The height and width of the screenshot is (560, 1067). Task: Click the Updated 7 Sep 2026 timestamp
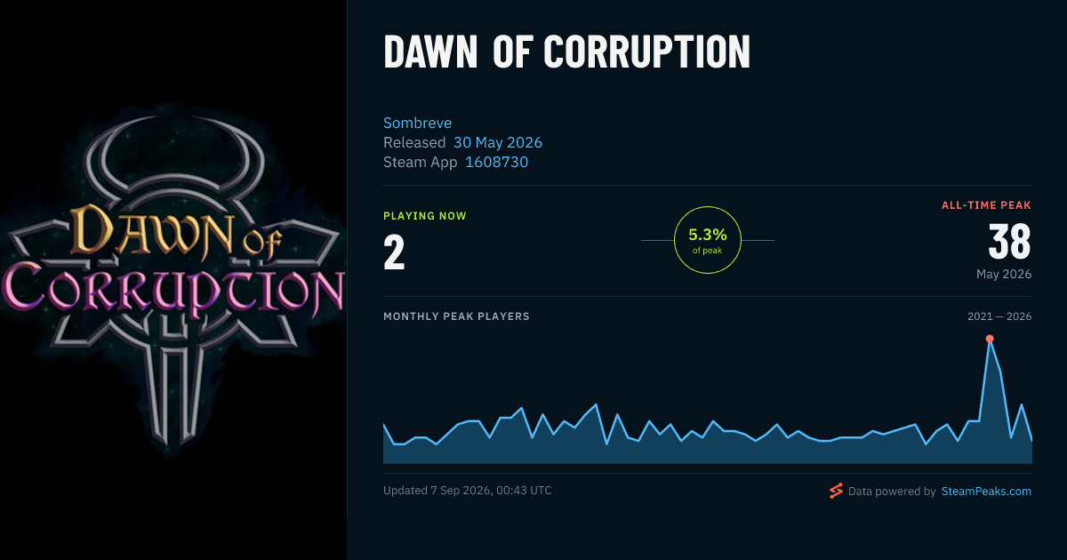(468, 491)
